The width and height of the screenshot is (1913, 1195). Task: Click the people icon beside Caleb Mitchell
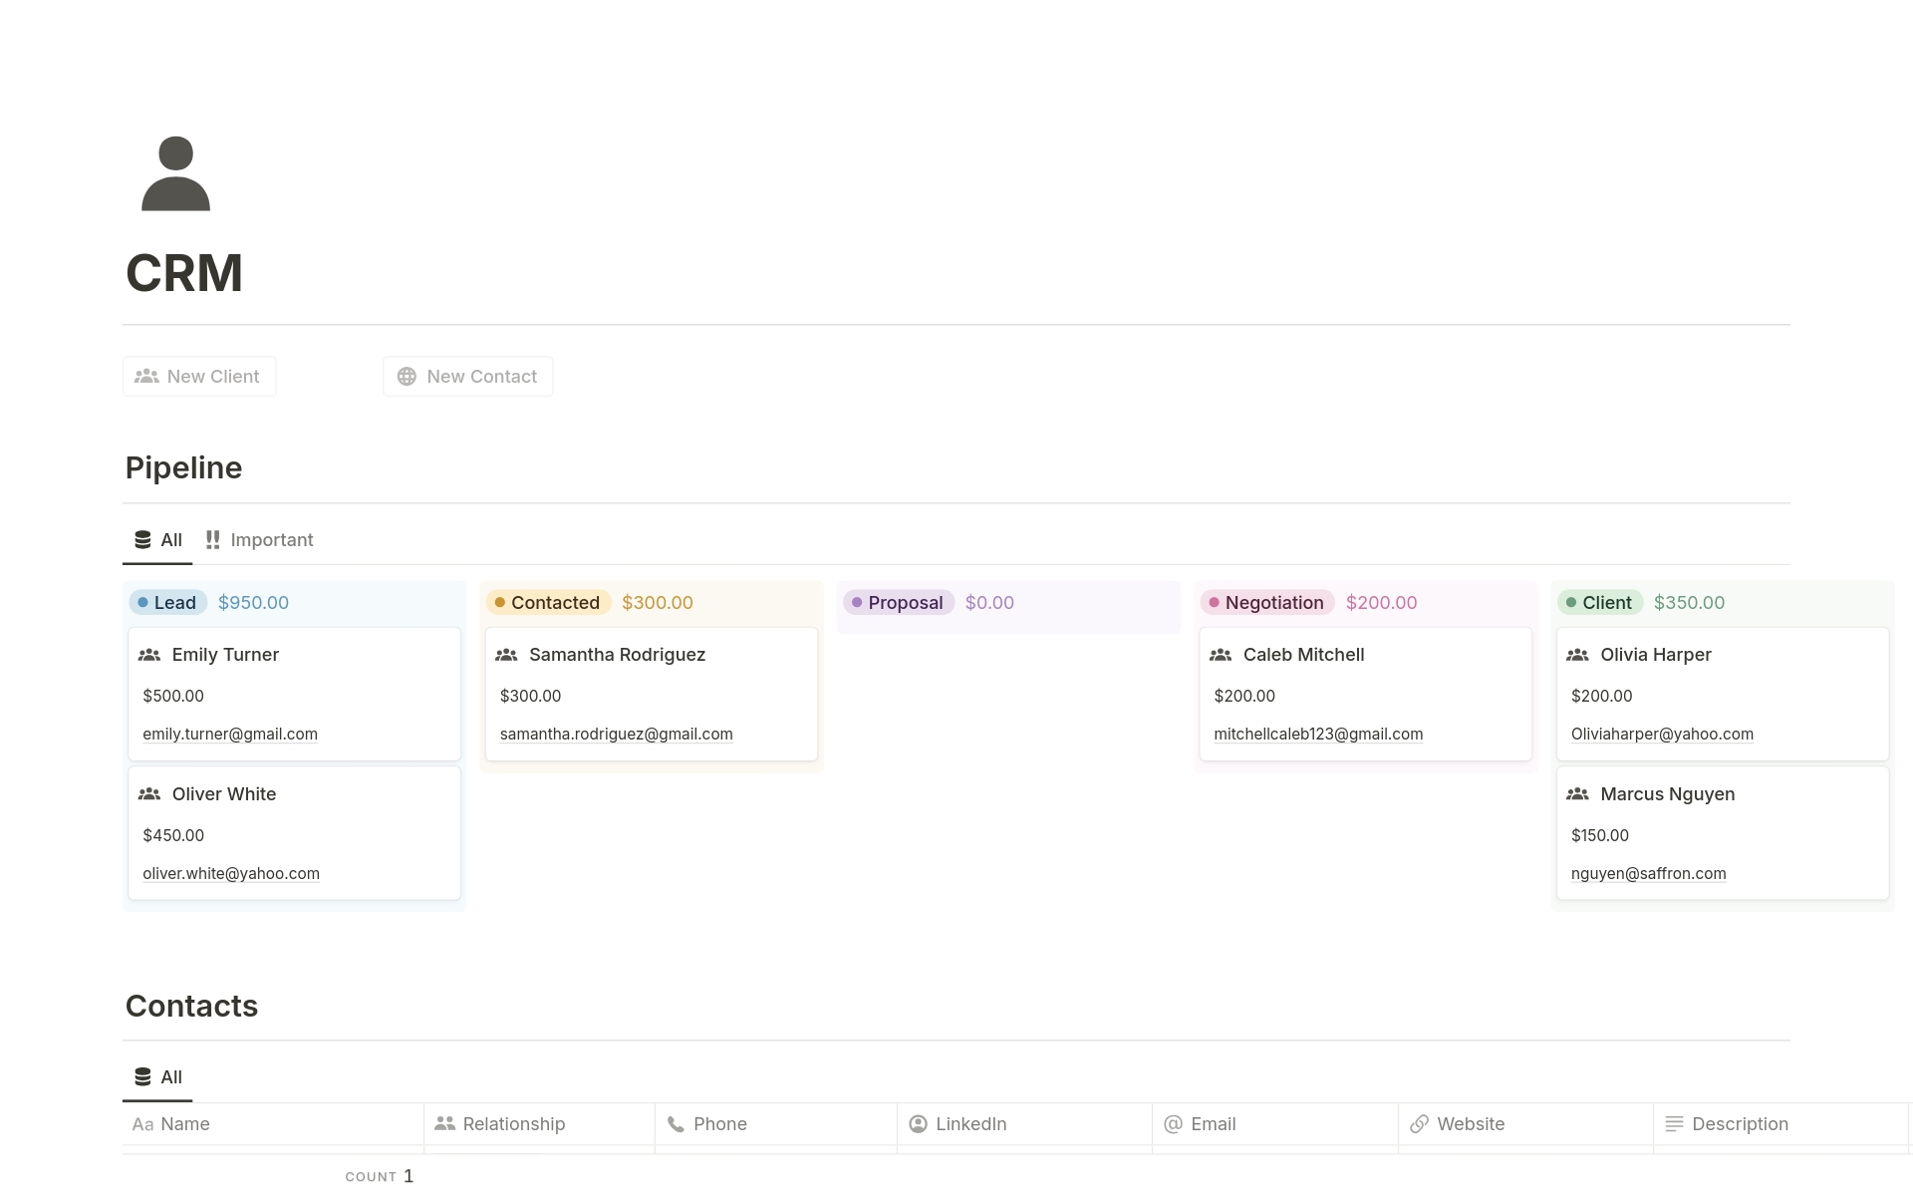coord(1221,655)
